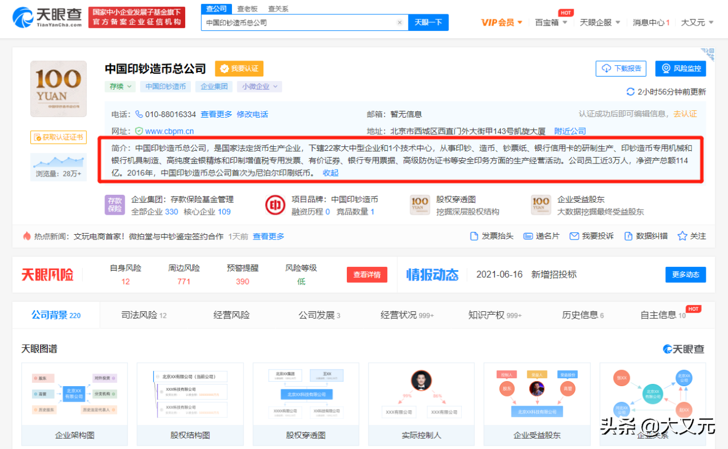This screenshot has width=728, height=449.
Task: Click the 递名片 business card icon
Action: point(528,236)
